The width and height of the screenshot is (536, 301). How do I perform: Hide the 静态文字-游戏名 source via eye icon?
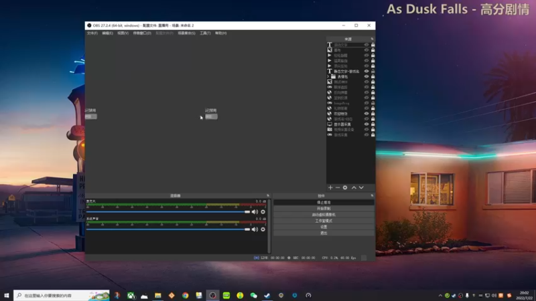coord(366,71)
